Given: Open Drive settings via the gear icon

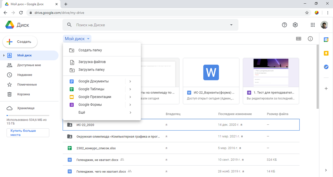Looking at the screenshot, I should tap(295, 25).
